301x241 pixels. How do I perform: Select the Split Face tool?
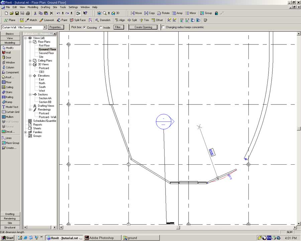point(78,20)
